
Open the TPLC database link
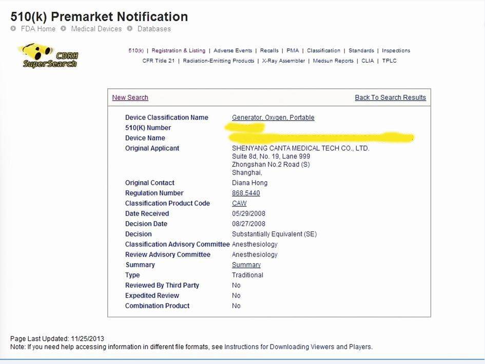coord(389,61)
